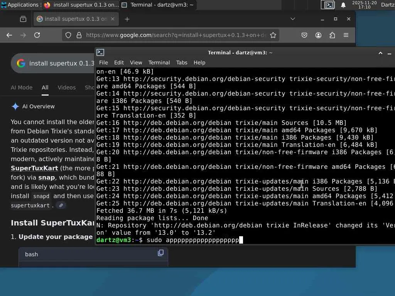
Task: Open the notification bell in the top panel
Action: tap(343, 5)
